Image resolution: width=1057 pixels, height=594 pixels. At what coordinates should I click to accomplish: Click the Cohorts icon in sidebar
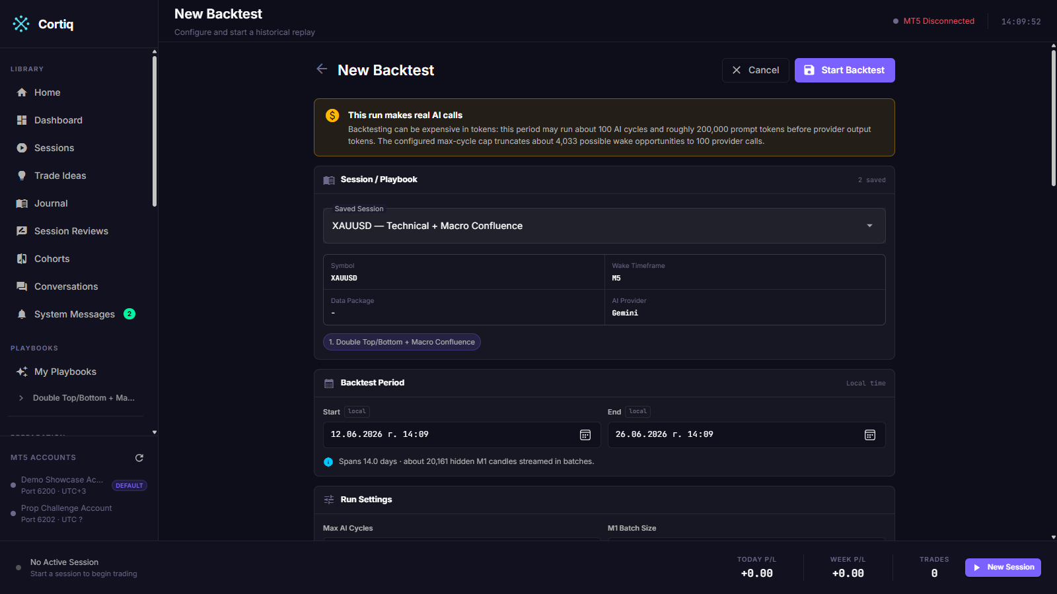pyautogui.click(x=22, y=259)
